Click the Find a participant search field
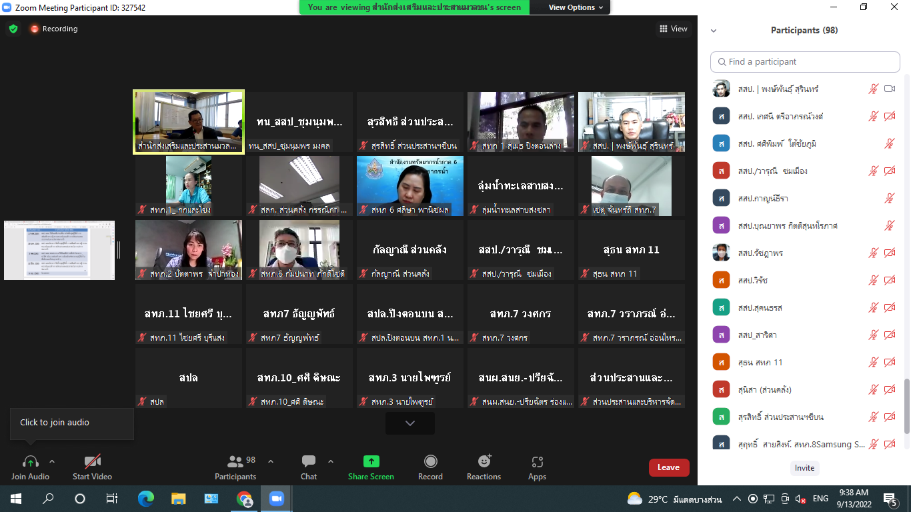911x512 pixels. [x=805, y=61]
